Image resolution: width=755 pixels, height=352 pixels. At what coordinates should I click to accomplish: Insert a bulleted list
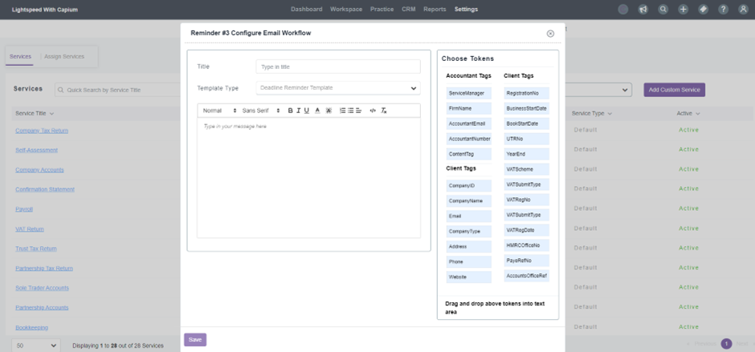click(x=350, y=111)
